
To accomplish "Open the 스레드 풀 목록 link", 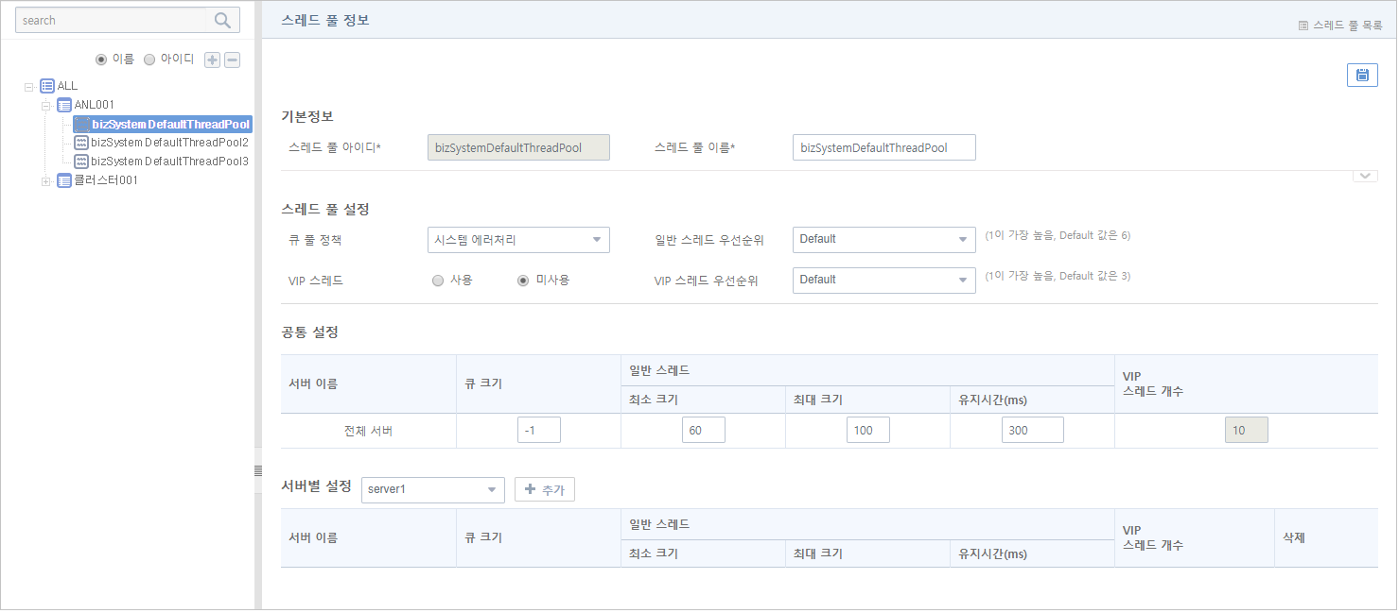I will point(1340,26).
